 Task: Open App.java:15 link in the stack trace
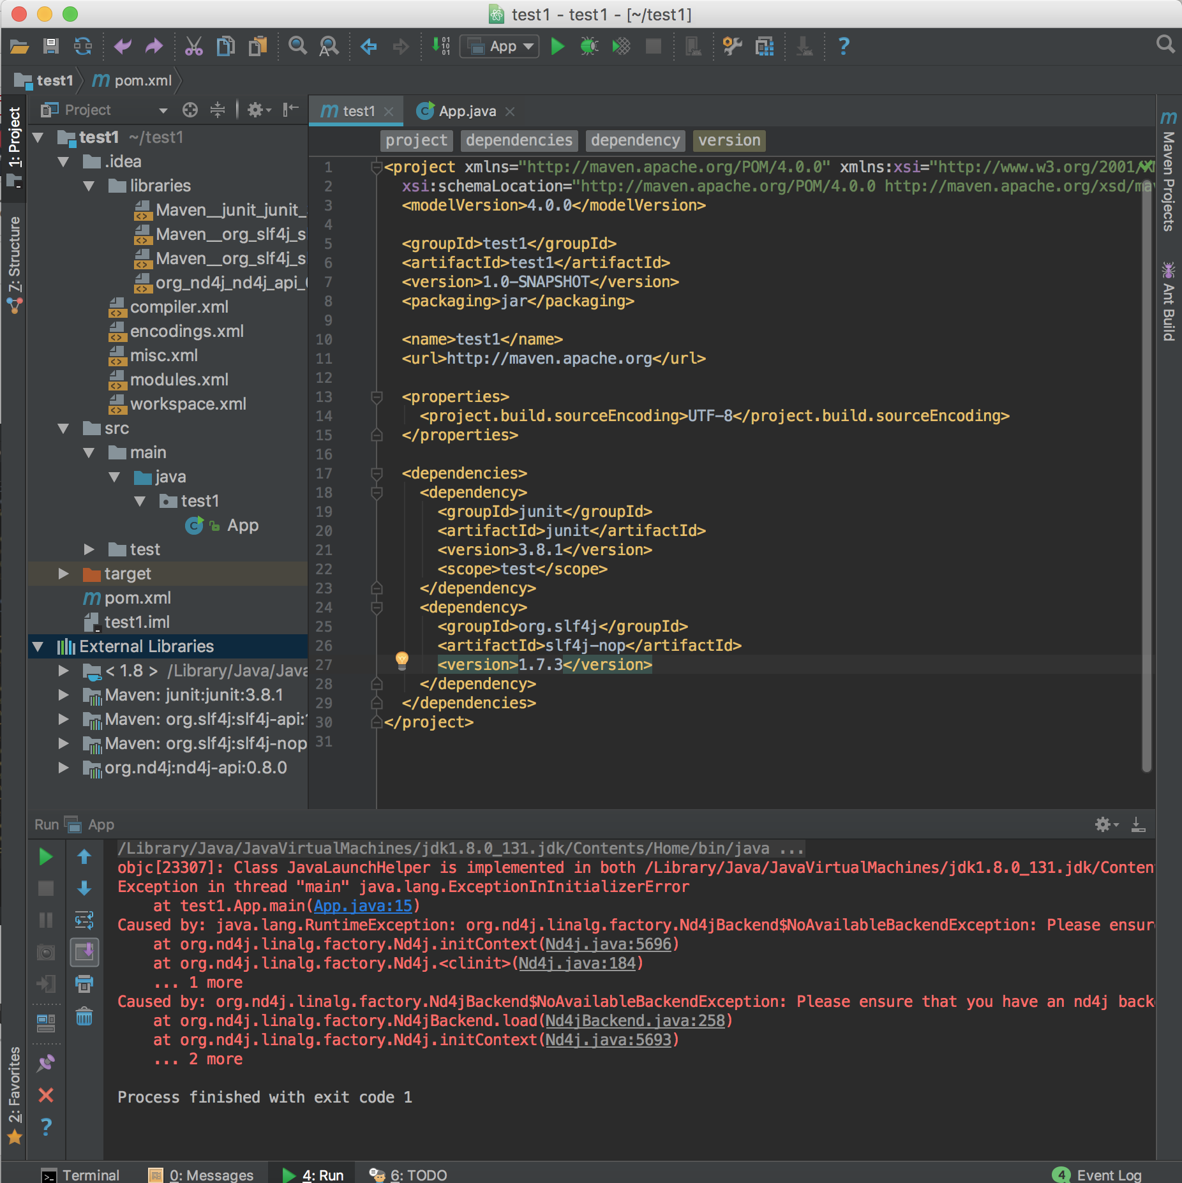pyautogui.click(x=362, y=905)
